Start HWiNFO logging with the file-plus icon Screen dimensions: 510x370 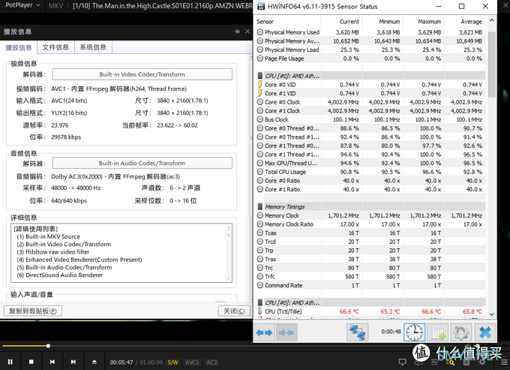(x=438, y=332)
